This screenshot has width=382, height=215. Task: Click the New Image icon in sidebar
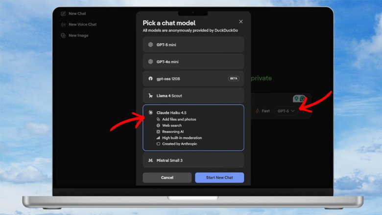pos(63,36)
